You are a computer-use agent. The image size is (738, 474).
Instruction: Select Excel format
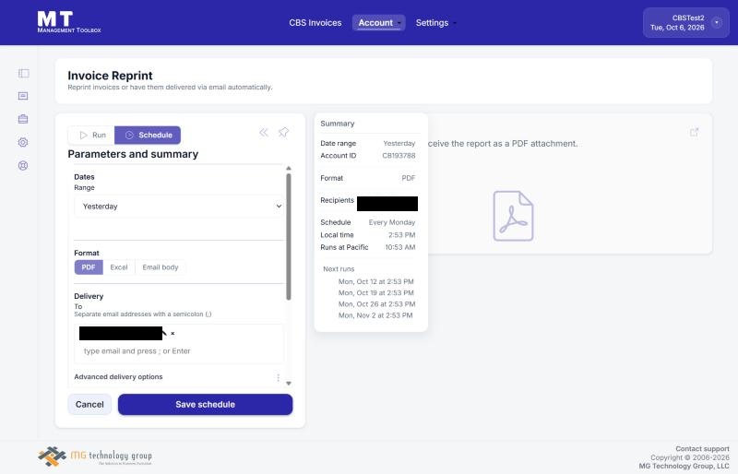(x=119, y=267)
